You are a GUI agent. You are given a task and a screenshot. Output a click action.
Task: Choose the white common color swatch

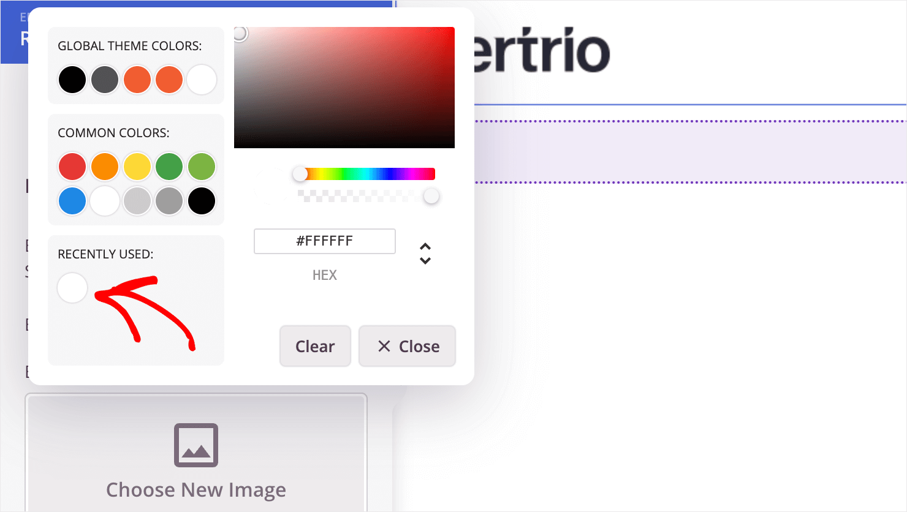[105, 201]
